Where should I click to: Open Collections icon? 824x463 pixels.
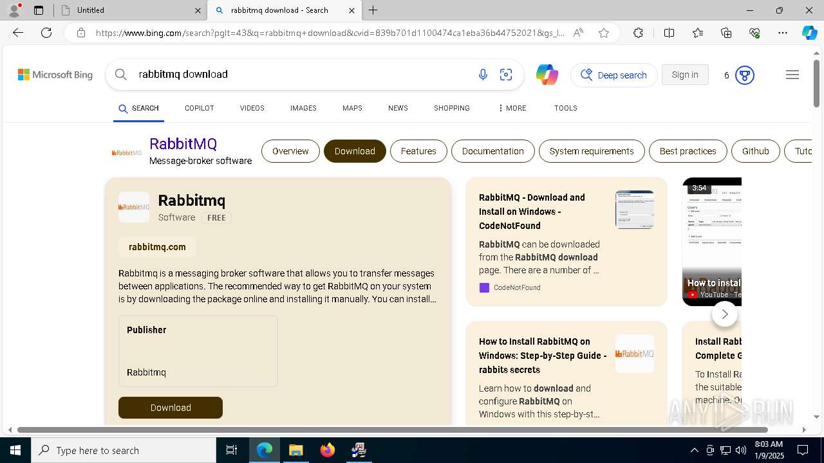[x=726, y=33]
